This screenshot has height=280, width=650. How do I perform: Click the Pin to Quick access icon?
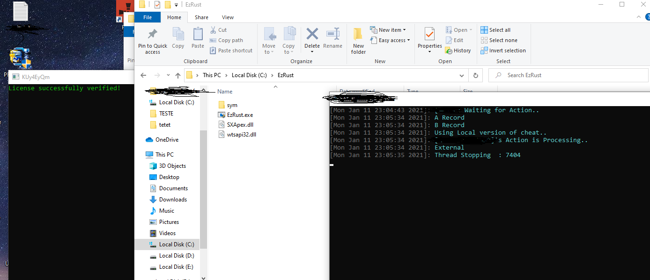pyautogui.click(x=152, y=35)
